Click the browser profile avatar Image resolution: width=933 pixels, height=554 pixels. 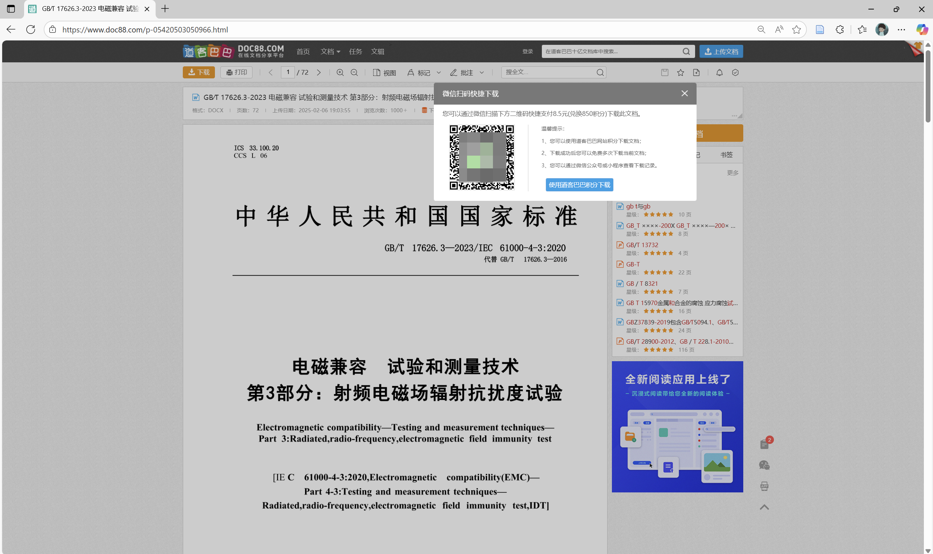[882, 30]
